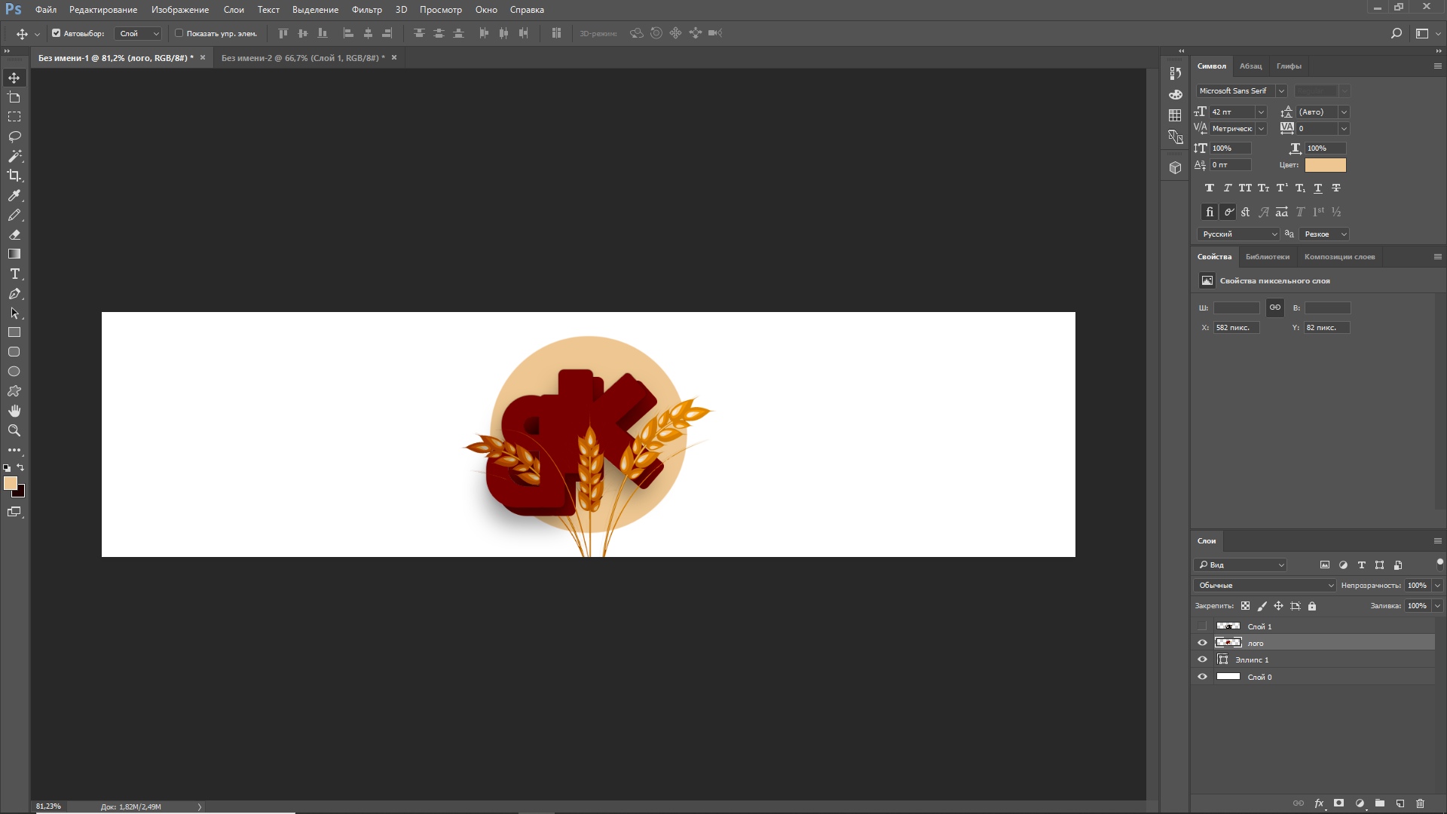Select the Hand tool
Image resolution: width=1447 pixels, height=814 pixels.
point(14,411)
